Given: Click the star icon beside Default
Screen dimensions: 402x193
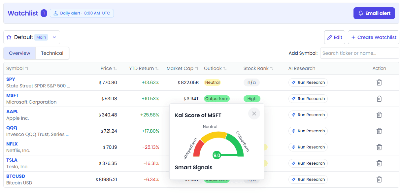Looking at the screenshot, I should tap(9, 37).
